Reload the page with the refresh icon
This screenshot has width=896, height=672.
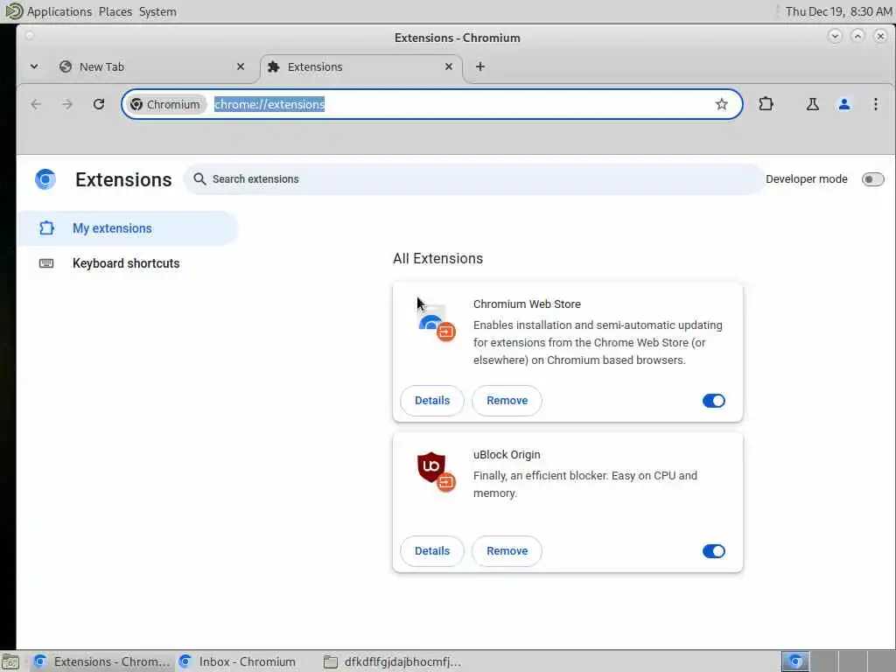(99, 104)
